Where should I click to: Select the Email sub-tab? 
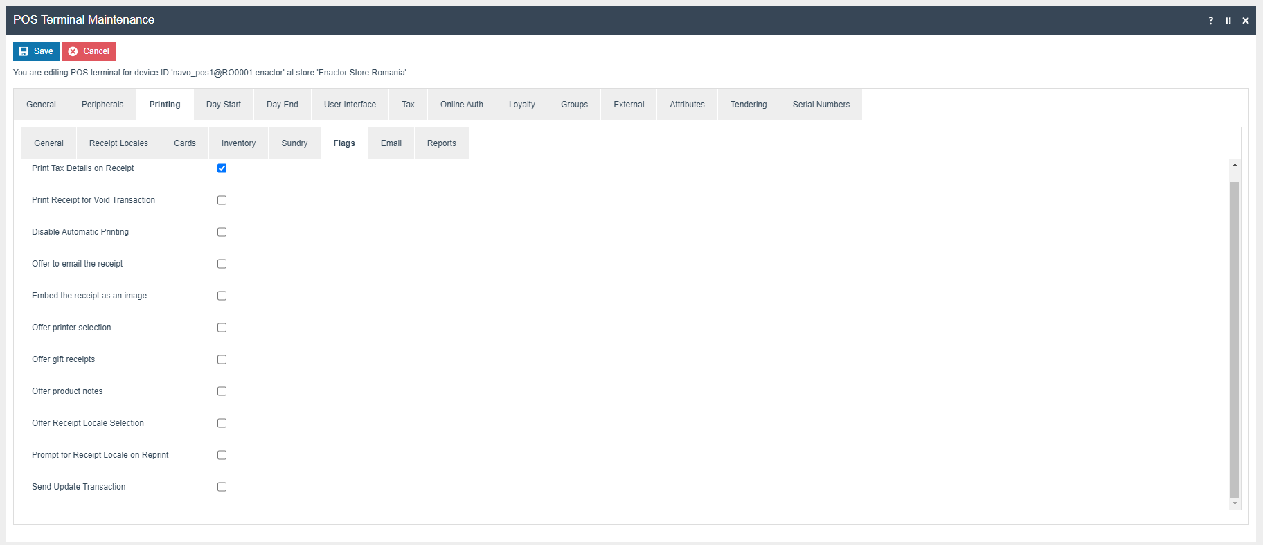(391, 143)
